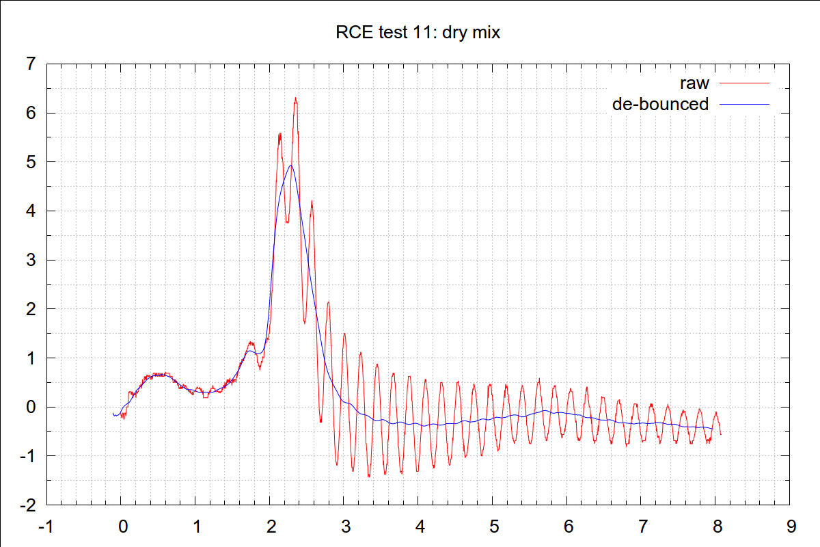Click the x-axis tick label 4

point(420,527)
